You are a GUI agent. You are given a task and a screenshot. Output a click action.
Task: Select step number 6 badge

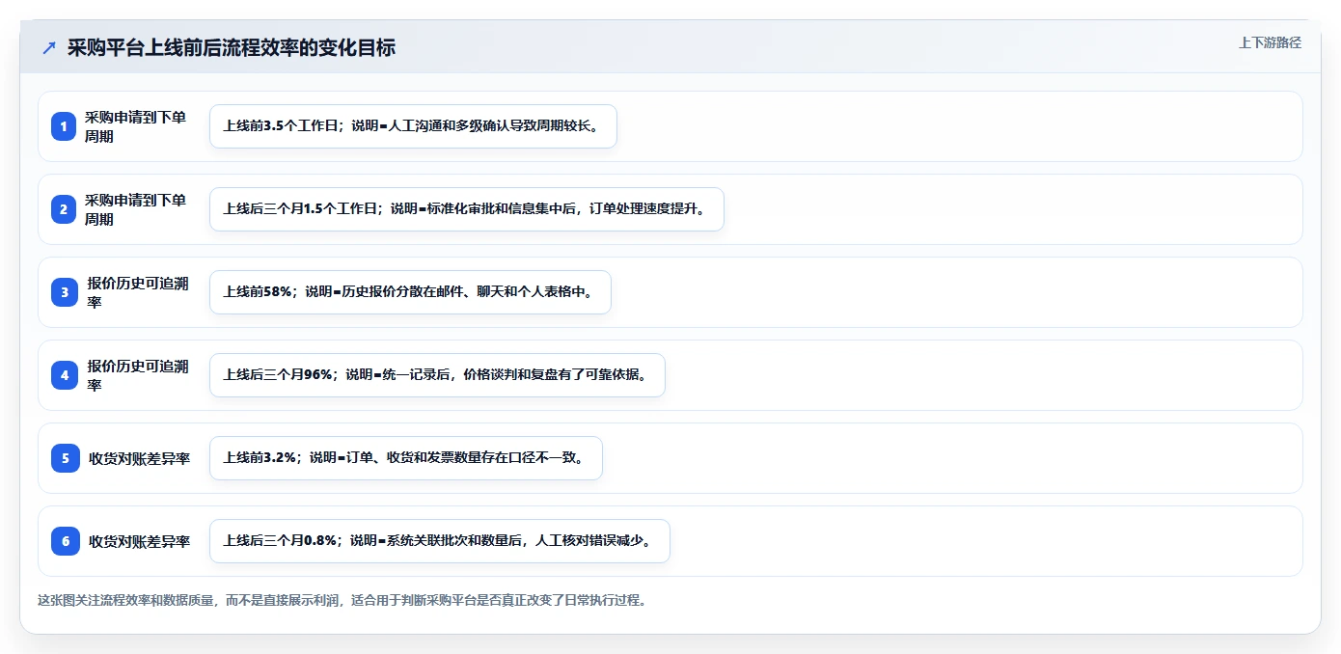64,541
